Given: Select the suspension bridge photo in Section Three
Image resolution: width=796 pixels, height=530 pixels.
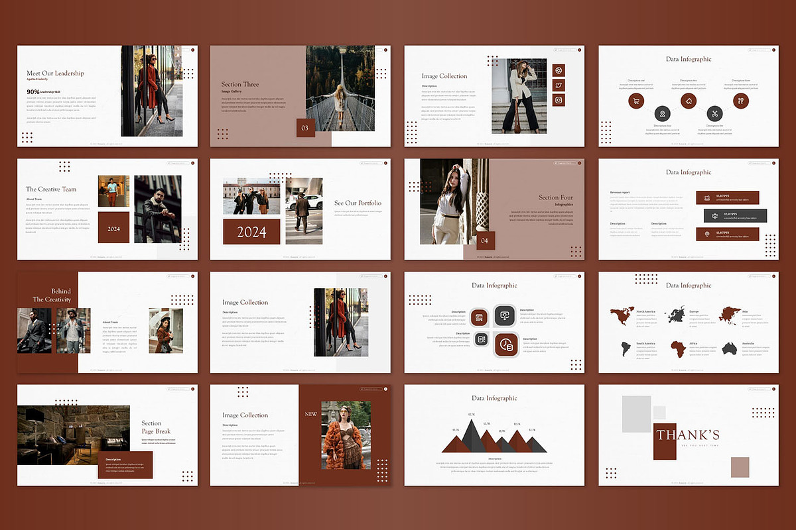Looking at the screenshot, I should [x=339, y=88].
